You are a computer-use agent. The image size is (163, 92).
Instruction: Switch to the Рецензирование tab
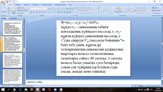point(60,5)
